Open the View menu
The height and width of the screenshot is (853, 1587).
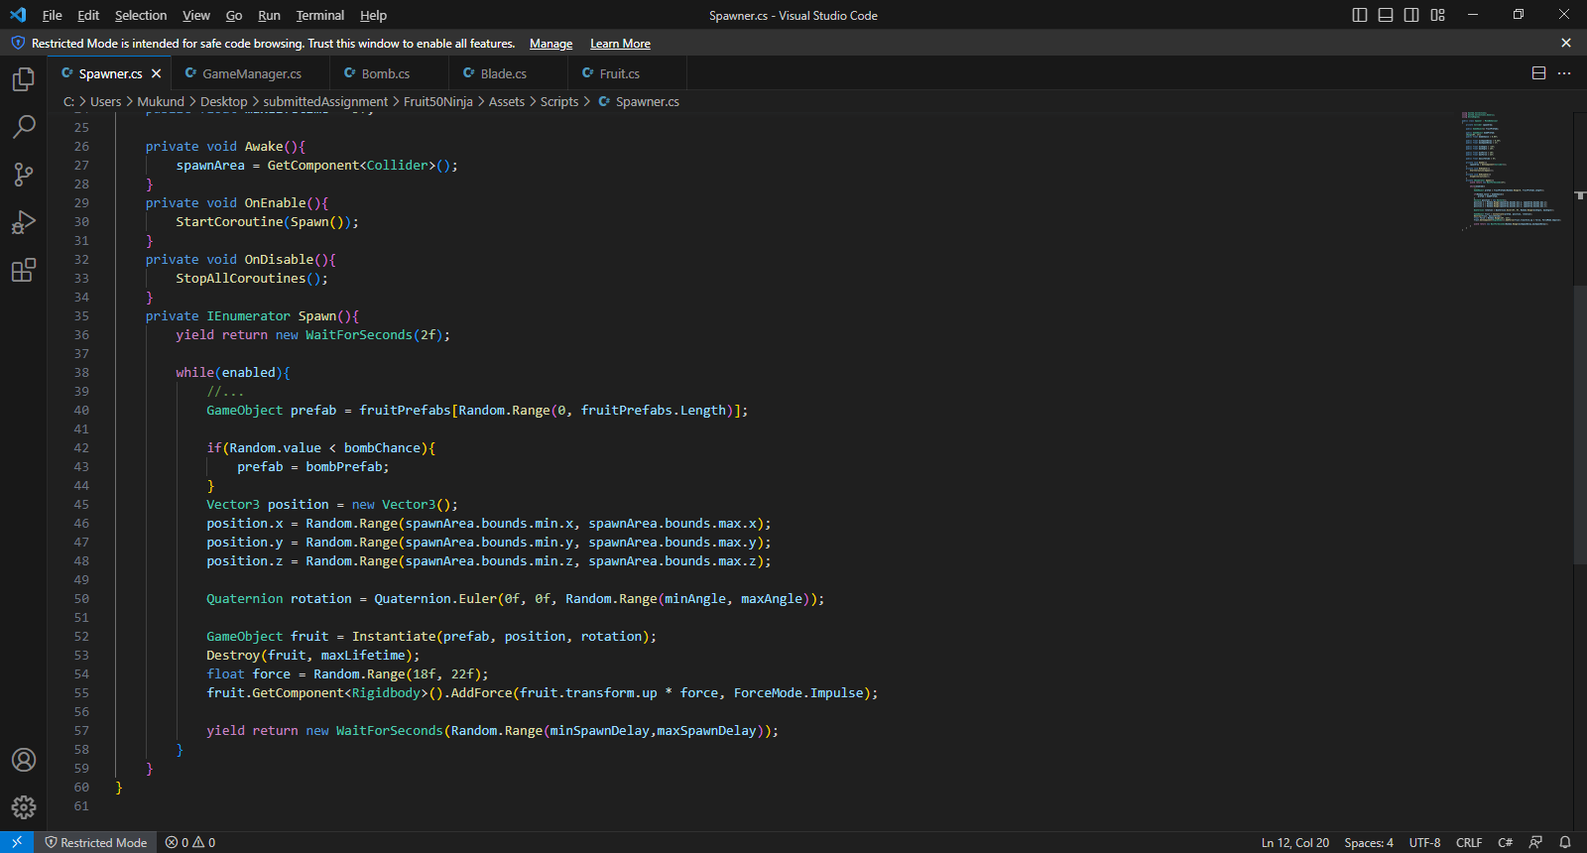click(x=196, y=15)
